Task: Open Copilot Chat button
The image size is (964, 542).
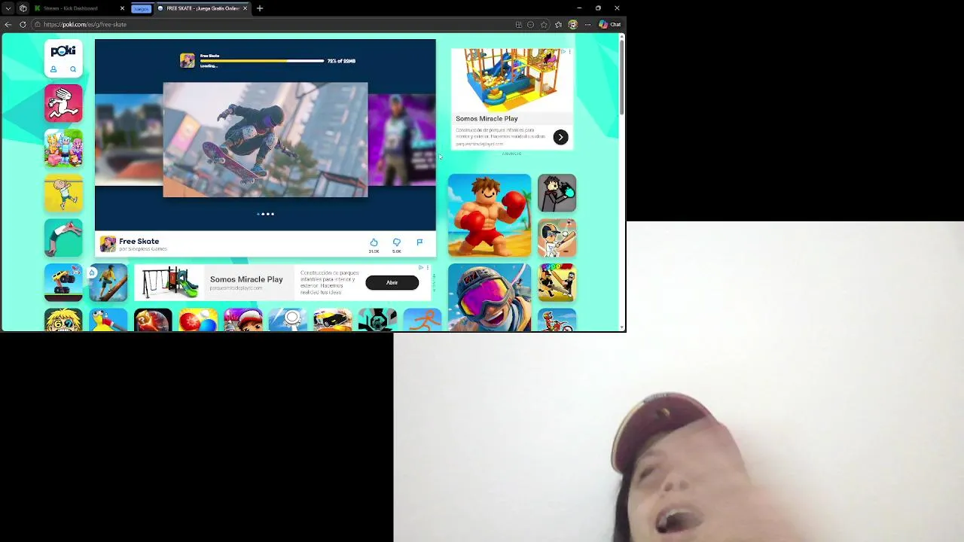Action: [610, 24]
